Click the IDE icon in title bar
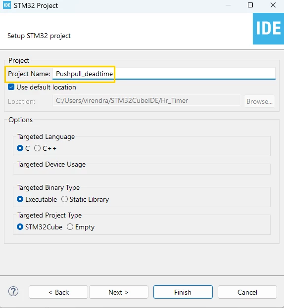 pos(7,5)
